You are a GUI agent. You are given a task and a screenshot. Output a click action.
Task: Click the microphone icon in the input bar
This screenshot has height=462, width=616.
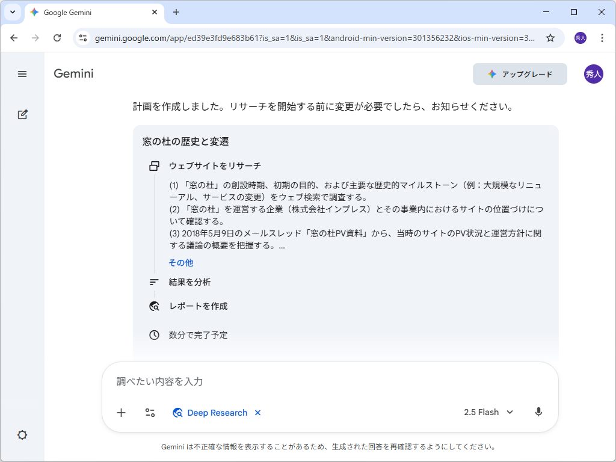(538, 412)
